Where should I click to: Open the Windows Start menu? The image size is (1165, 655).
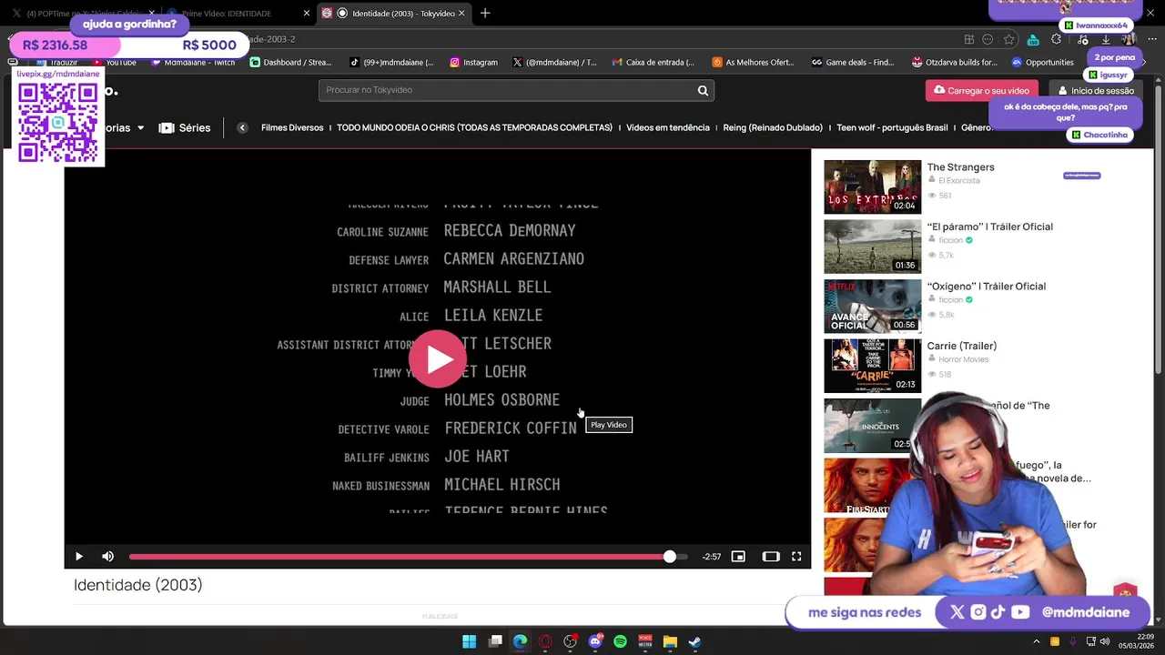(469, 641)
